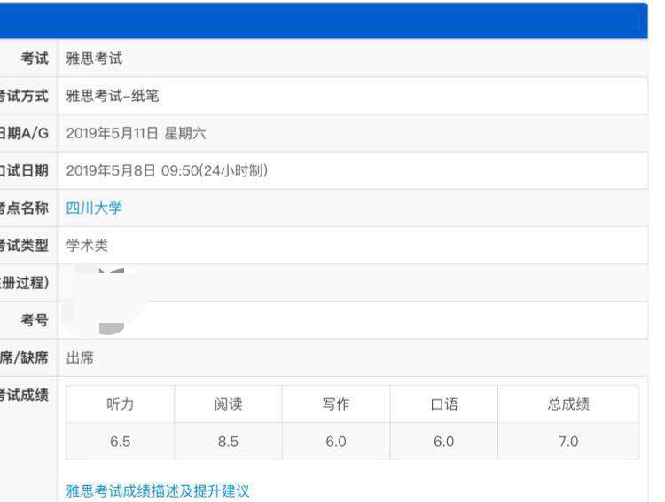Click the 学术类 test type value
Viewport: 665px width, 502px height.
[87, 246]
